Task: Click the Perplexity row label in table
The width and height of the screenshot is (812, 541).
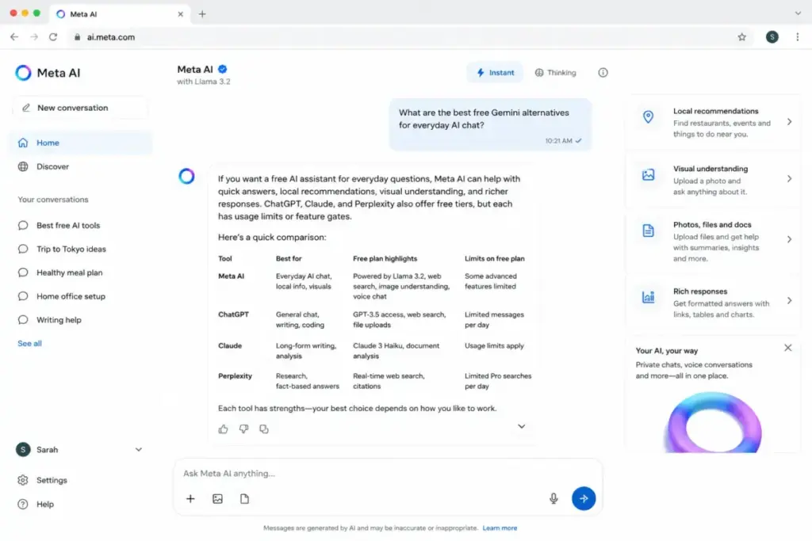Action: click(235, 376)
